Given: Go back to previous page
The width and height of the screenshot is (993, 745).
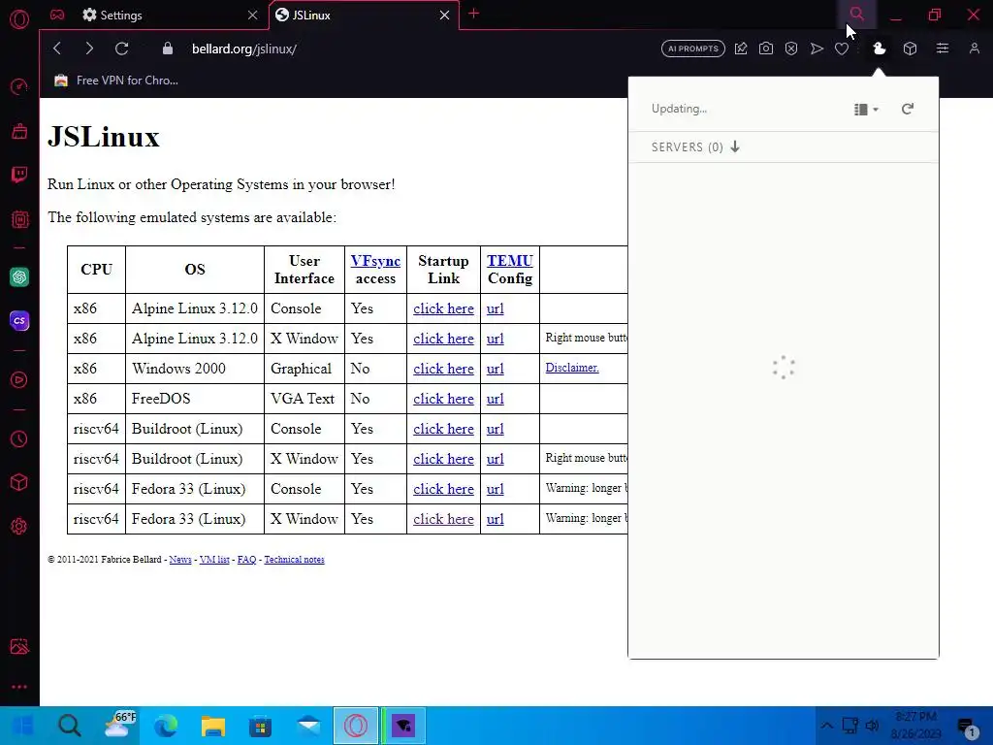Looking at the screenshot, I should tap(57, 49).
